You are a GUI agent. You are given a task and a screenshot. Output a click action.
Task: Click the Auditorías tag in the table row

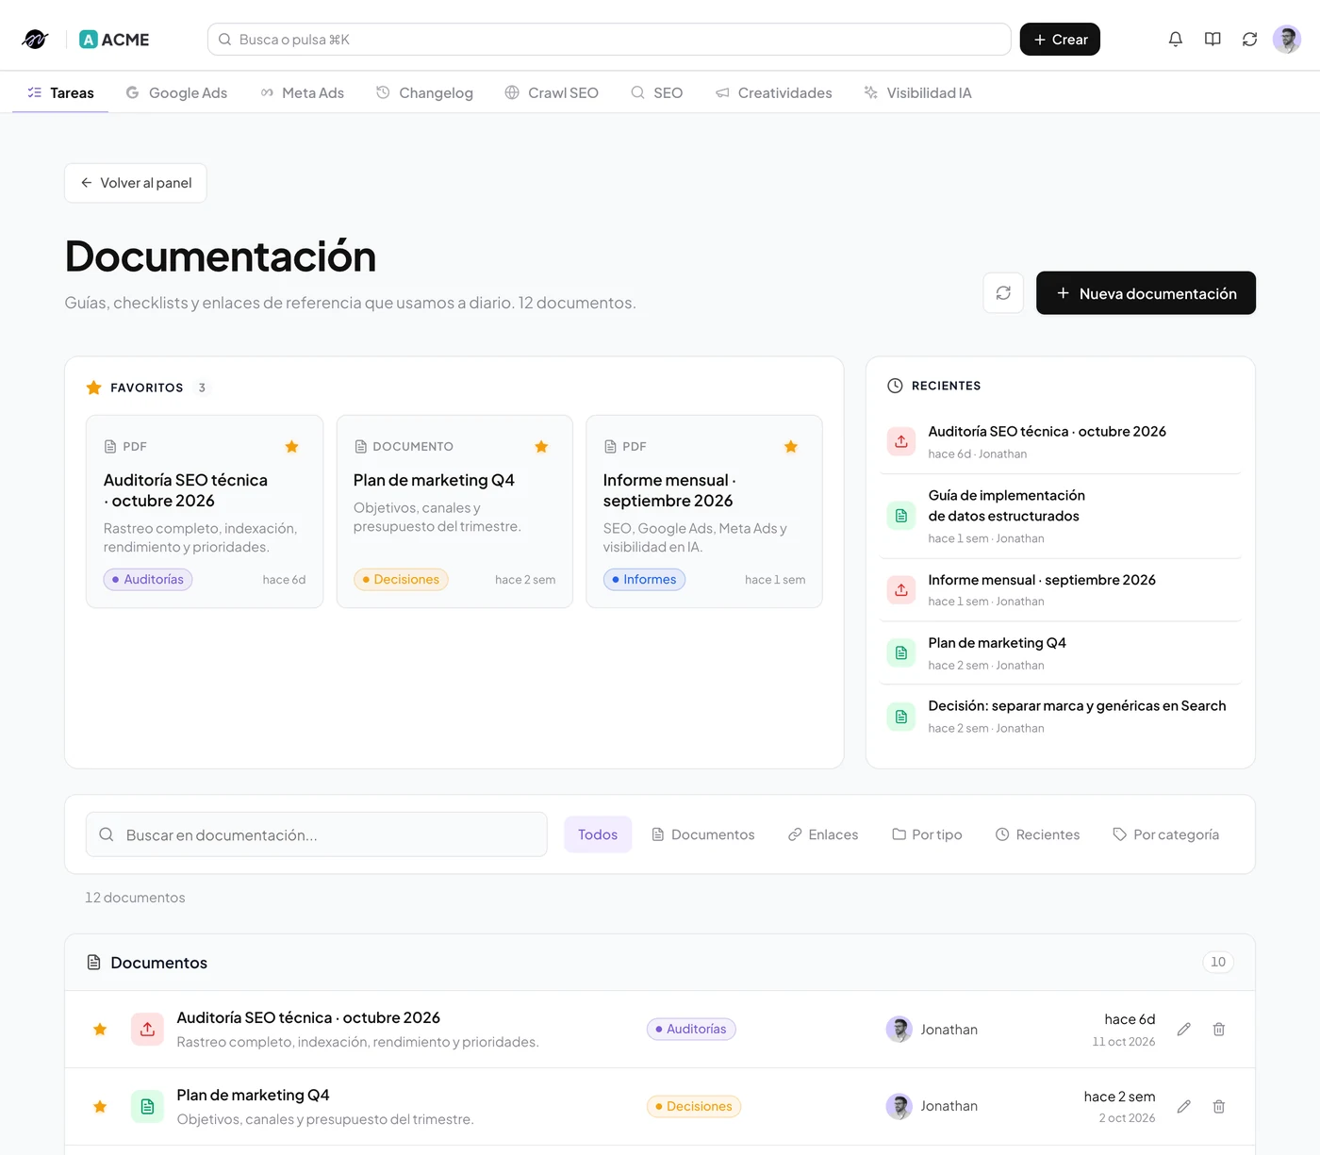691,1030
